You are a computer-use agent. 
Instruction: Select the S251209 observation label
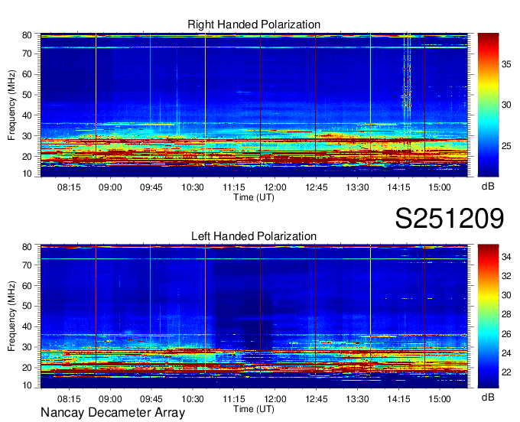click(449, 219)
